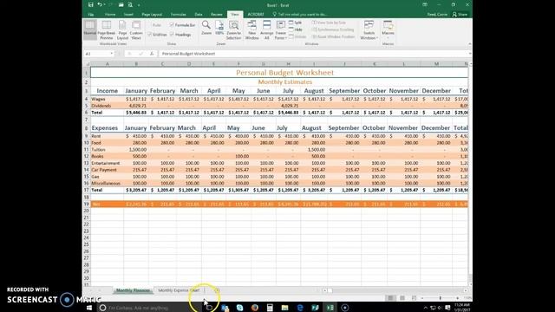Open Calculator from taskbar
The width and height of the screenshot is (555, 312).
tap(270, 308)
